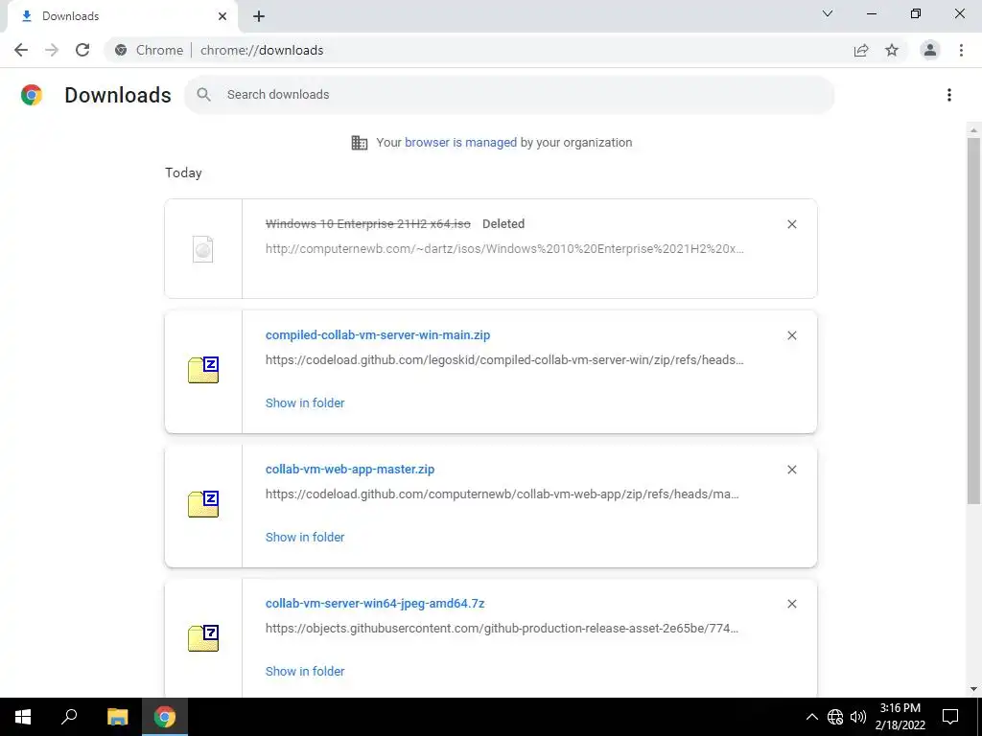Open tab search chevron in title bar
The image size is (982, 736).
(828, 13)
